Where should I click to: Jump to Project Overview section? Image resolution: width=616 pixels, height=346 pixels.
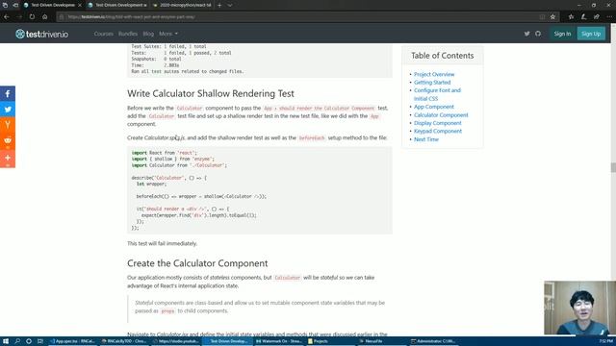point(434,74)
